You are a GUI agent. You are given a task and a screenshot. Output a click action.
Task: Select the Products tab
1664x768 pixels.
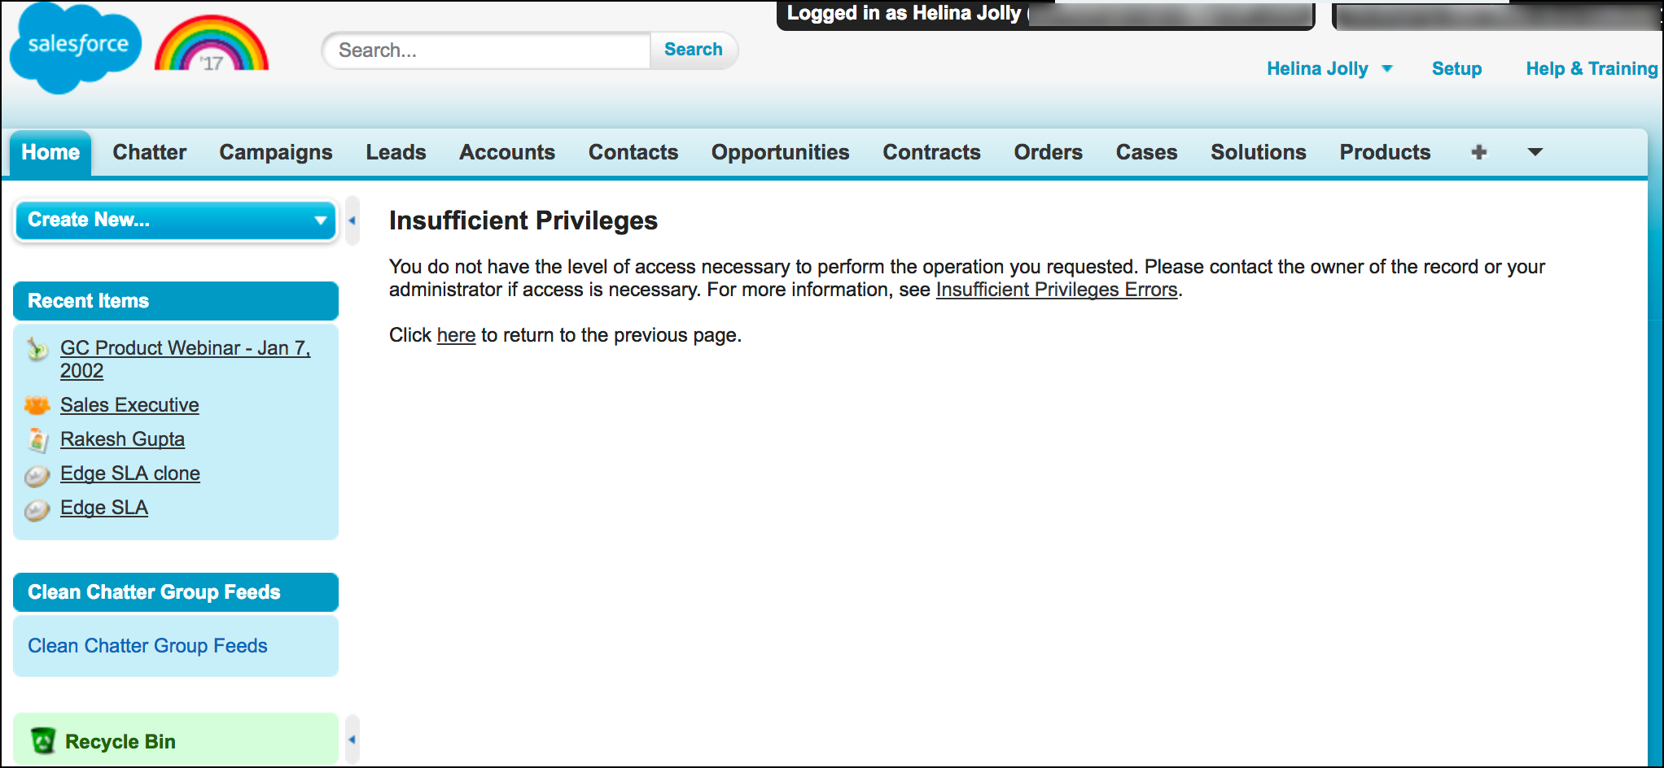1385,152
